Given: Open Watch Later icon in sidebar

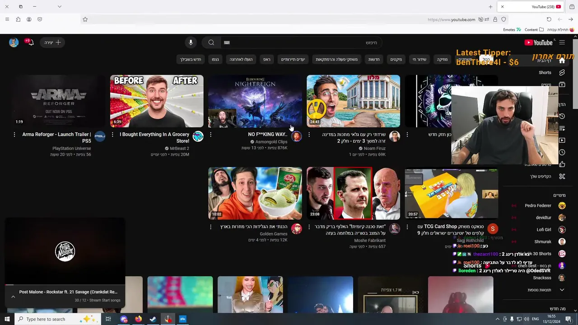Looking at the screenshot, I should 562,153.
